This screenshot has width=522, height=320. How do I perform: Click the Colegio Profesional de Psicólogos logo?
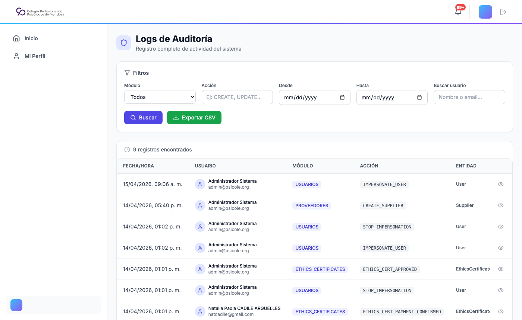(x=40, y=12)
